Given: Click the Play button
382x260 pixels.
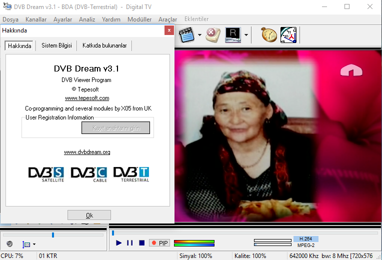Looking at the screenshot, I should pyautogui.click(x=118, y=243).
